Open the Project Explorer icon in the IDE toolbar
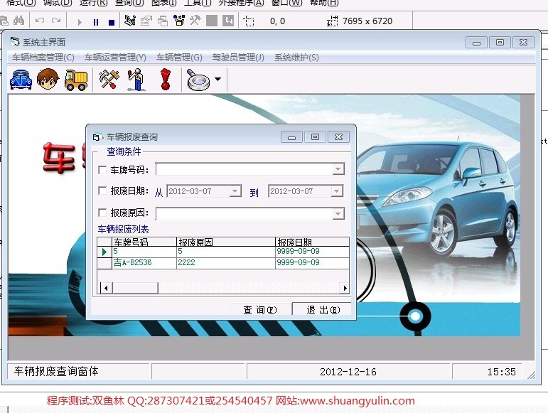The image size is (548, 413). [130, 21]
